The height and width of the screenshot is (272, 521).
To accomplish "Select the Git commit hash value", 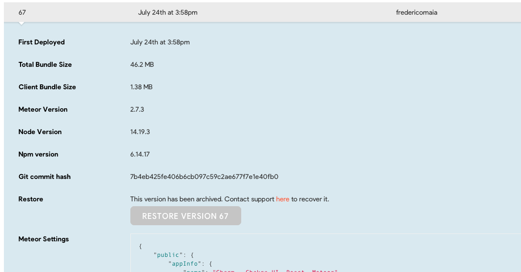I will (x=204, y=177).
